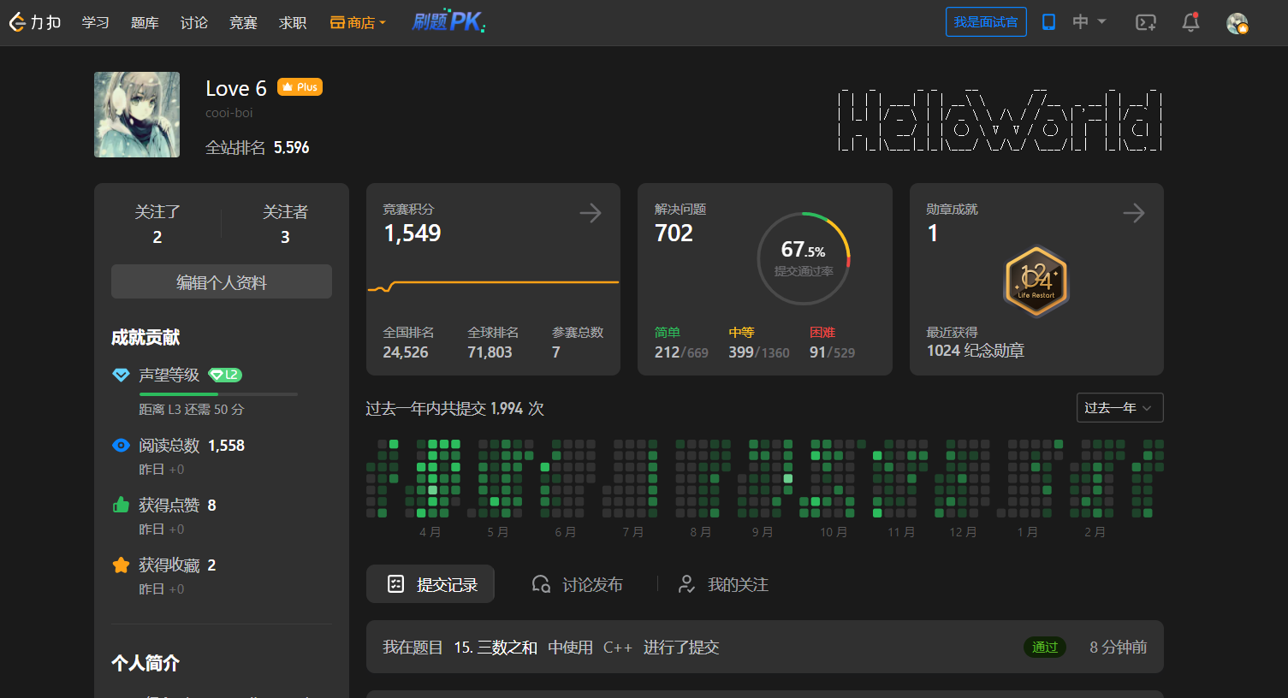Click the mobile app phone icon
The width and height of the screenshot is (1288, 698).
(x=1048, y=22)
